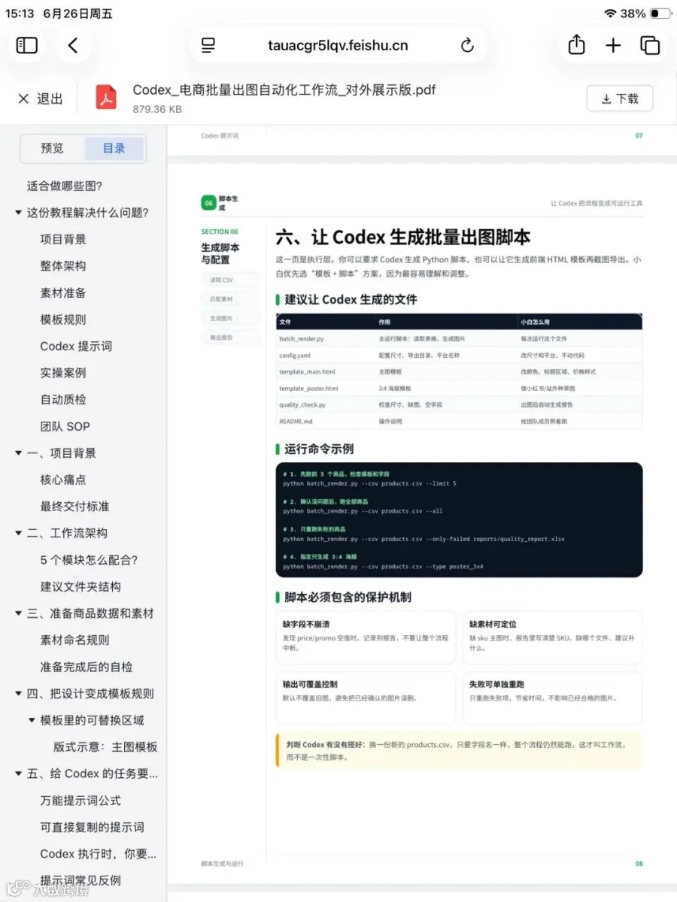Viewport: 677px width, 902px height.
Task: Jump to 模板规则 in the outline
Action: 63,319
